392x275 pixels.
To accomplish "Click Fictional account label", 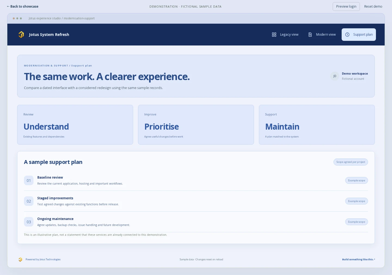I will coord(353,79).
